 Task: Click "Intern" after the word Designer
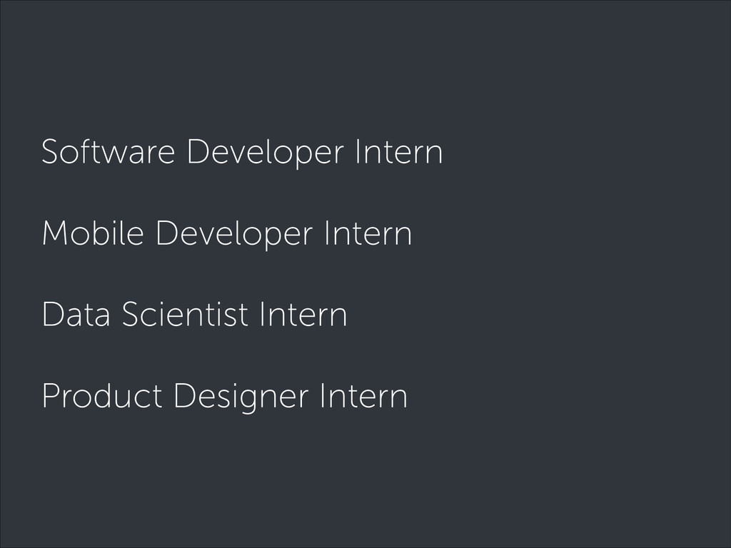[364, 395]
